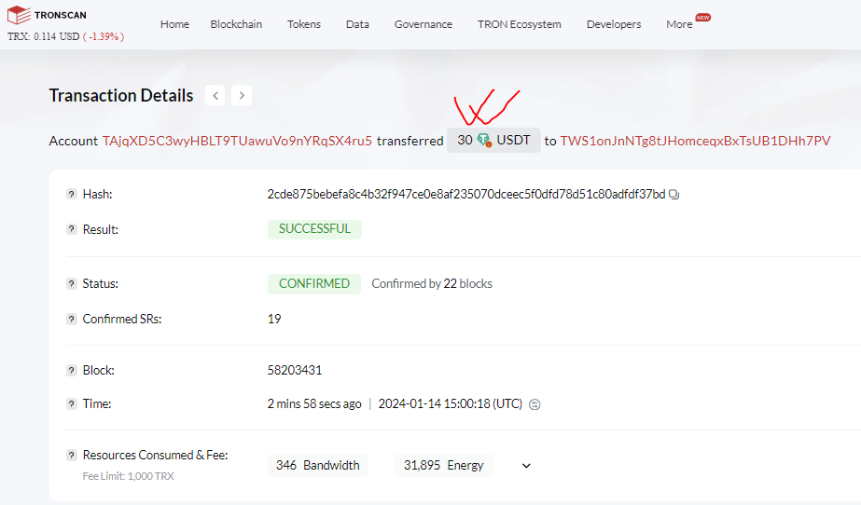This screenshot has height=505, width=861.
Task: Open the More menu
Action: click(679, 24)
